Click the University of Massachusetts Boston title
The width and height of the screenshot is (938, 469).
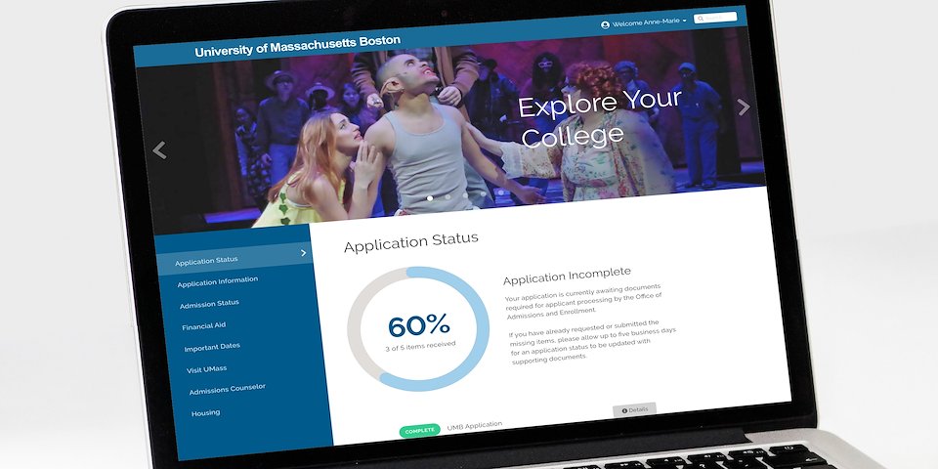(x=297, y=47)
